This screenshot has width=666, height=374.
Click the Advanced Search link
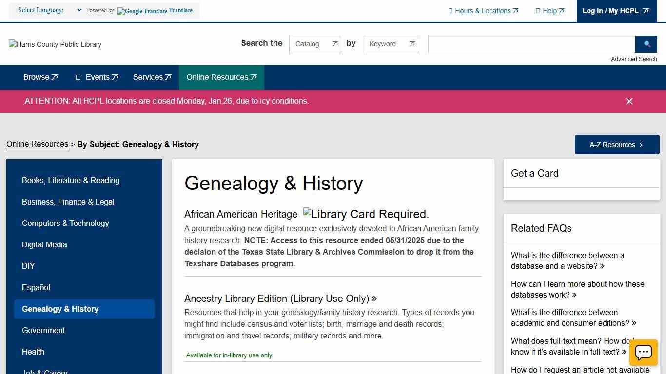point(634,59)
